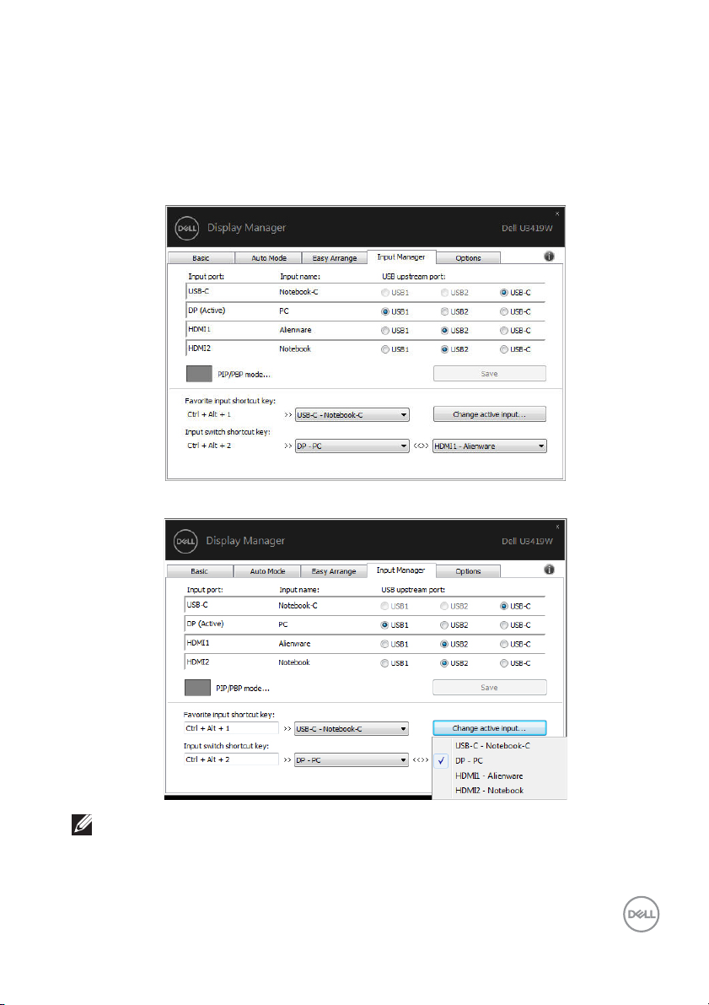Image resolution: width=709 pixels, height=1005 pixels.
Task: Click the Dell logo in the lower window header
Action: tap(185, 540)
